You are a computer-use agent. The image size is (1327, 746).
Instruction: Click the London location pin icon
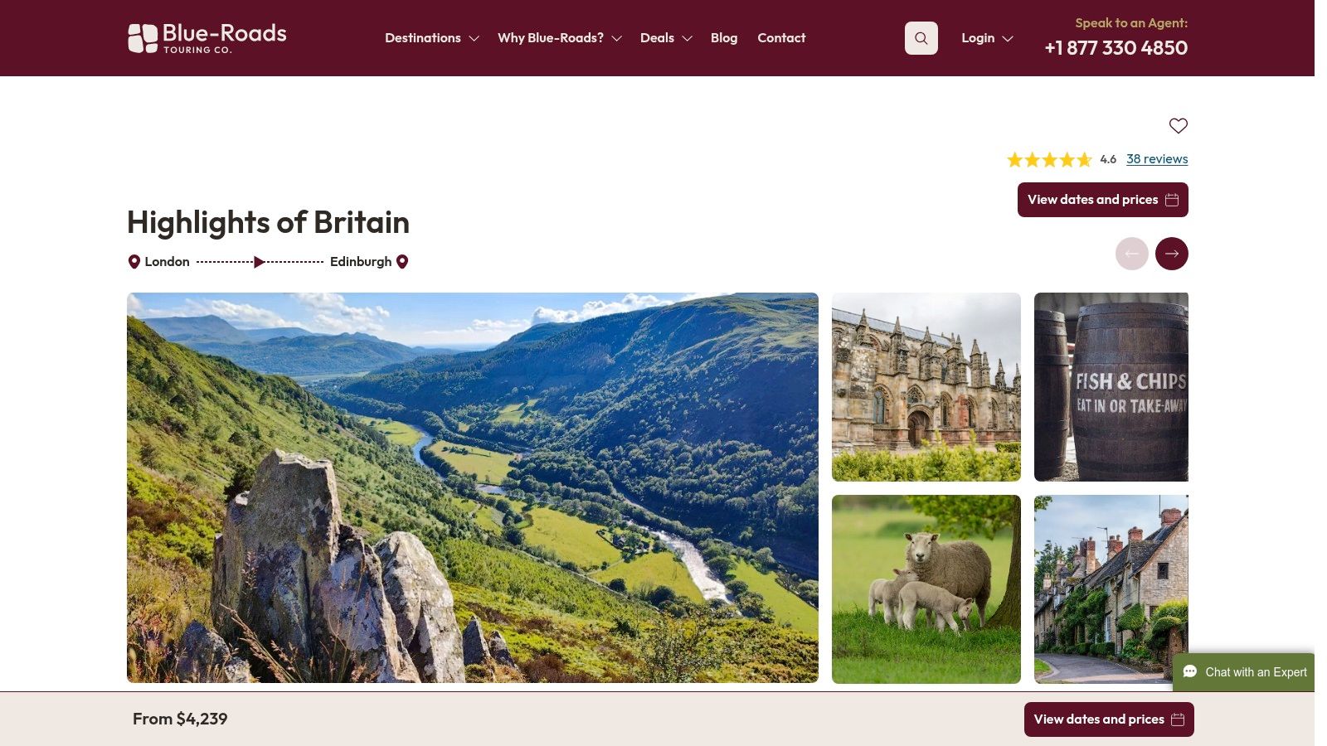pos(134,262)
